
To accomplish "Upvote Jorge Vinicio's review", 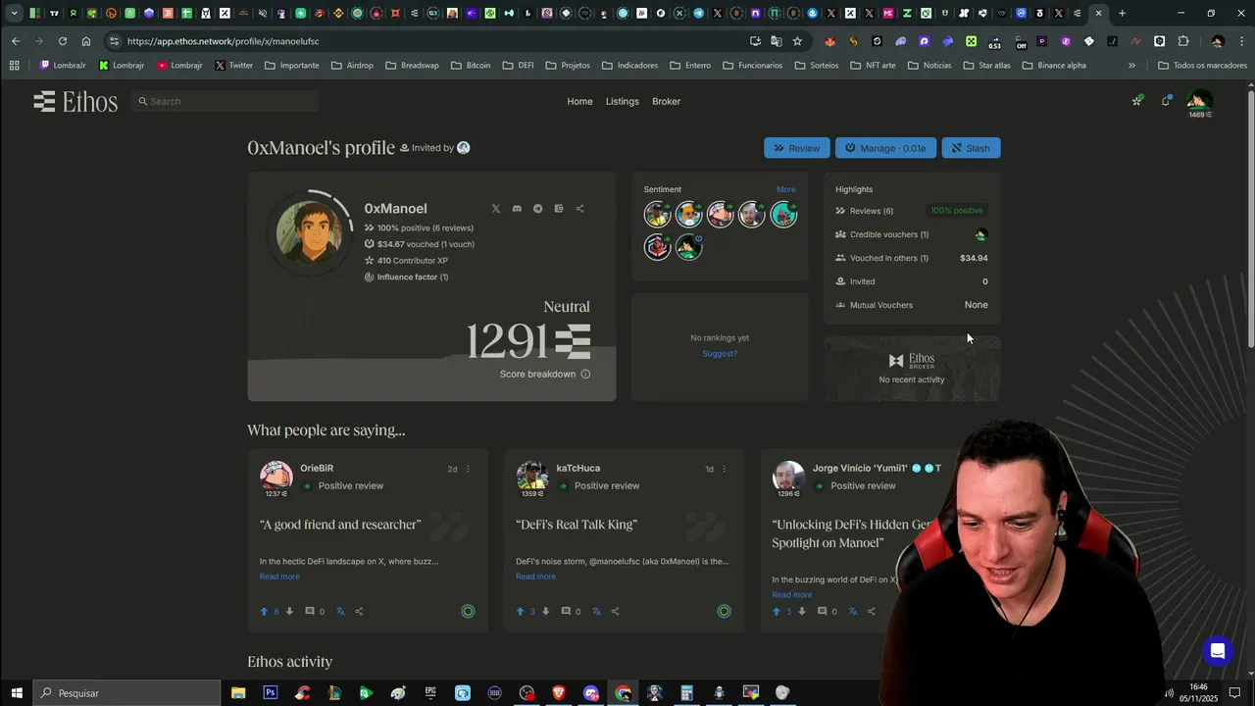I will 777,612.
